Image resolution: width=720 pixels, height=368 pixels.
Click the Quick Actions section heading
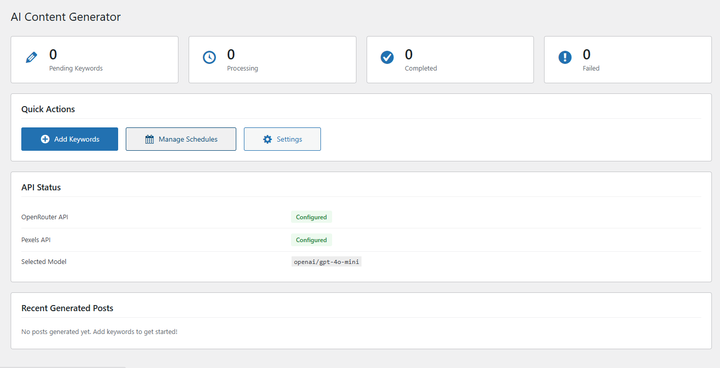[48, 109]
